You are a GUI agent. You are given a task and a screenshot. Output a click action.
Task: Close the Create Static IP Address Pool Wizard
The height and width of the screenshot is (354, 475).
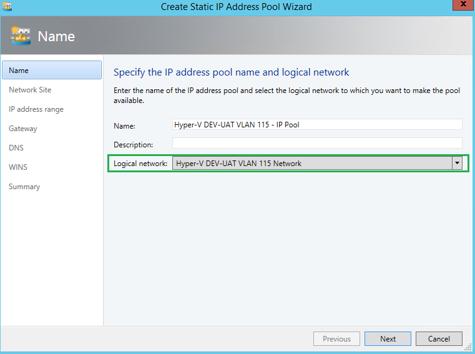point(463,5)
